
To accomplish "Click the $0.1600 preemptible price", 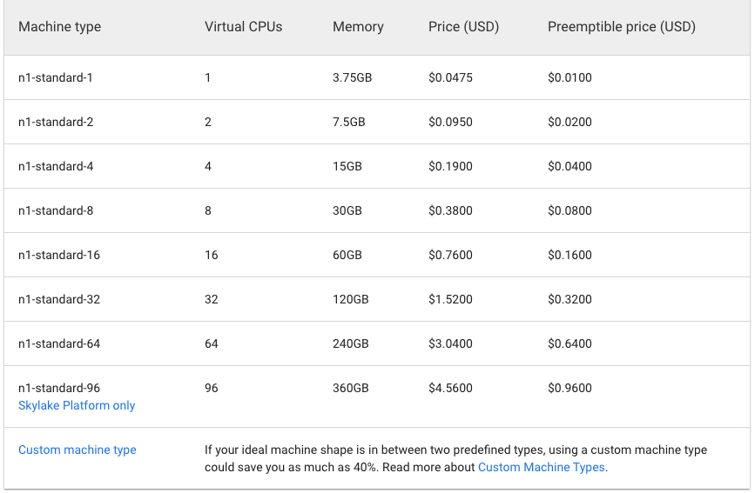I will pyautogui.click(x=570, y=255).
